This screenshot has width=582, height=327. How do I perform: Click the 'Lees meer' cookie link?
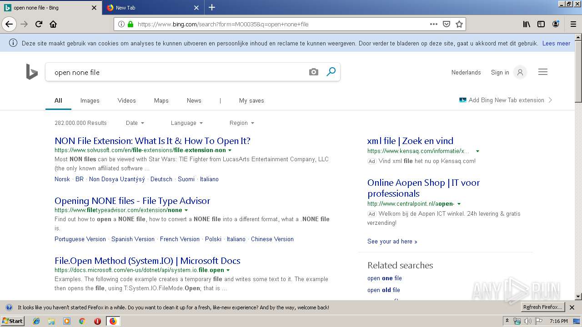click(x=556, y=44)
